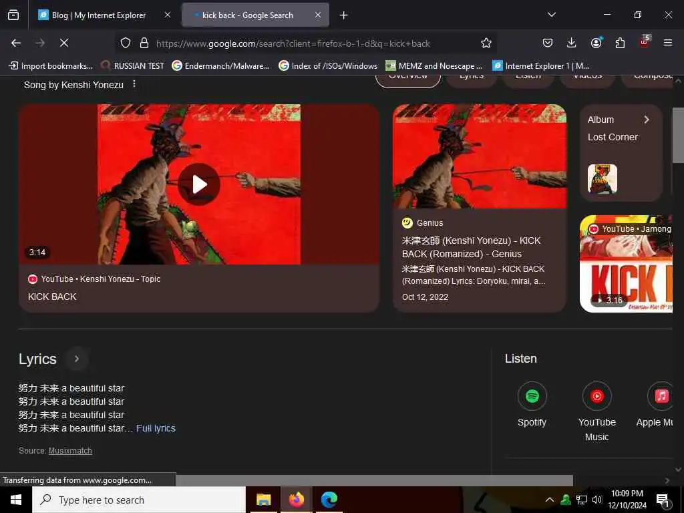684x513 pixels.
Task: Click the Oct 12, 2022 date text
Action: [425, 297]
